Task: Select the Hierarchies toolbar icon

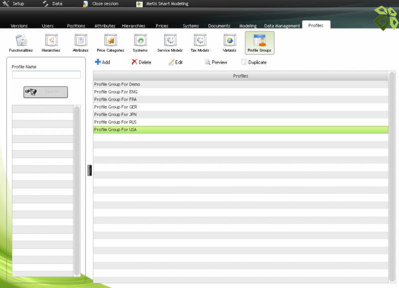Action: tap(50, 42)
